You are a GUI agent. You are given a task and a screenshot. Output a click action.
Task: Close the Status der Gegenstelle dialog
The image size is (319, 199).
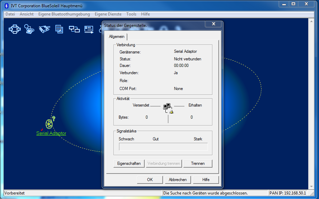tap(213, 24)
